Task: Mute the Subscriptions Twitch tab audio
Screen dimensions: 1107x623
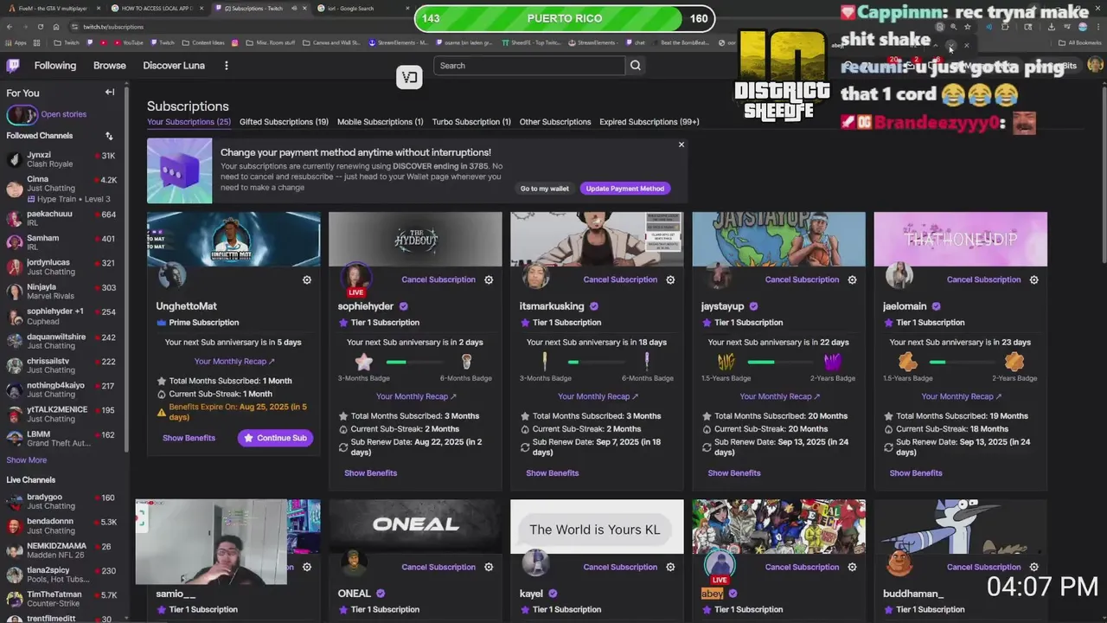Action: (293, 8)
